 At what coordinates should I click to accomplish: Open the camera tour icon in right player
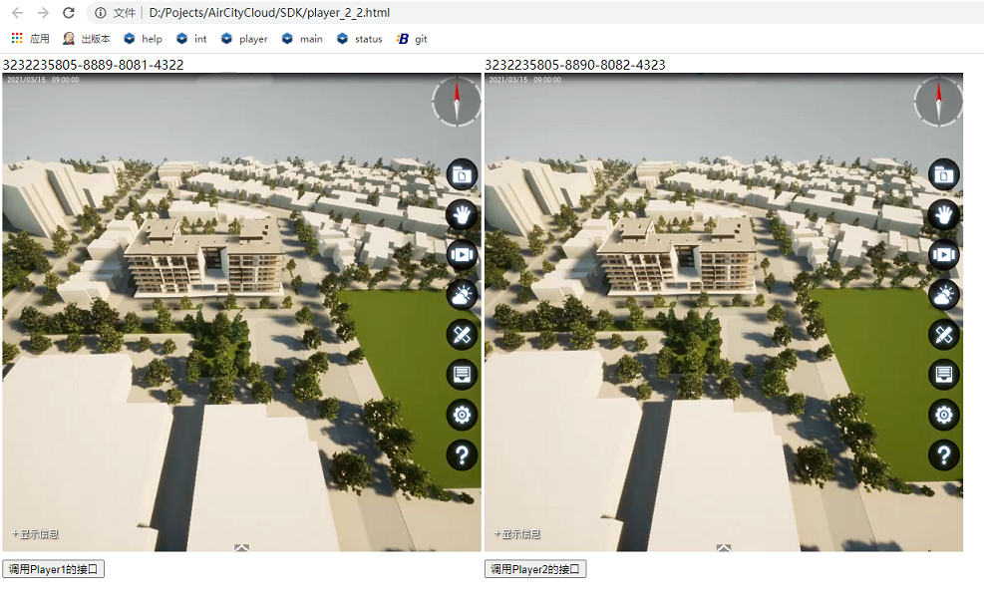943,255
